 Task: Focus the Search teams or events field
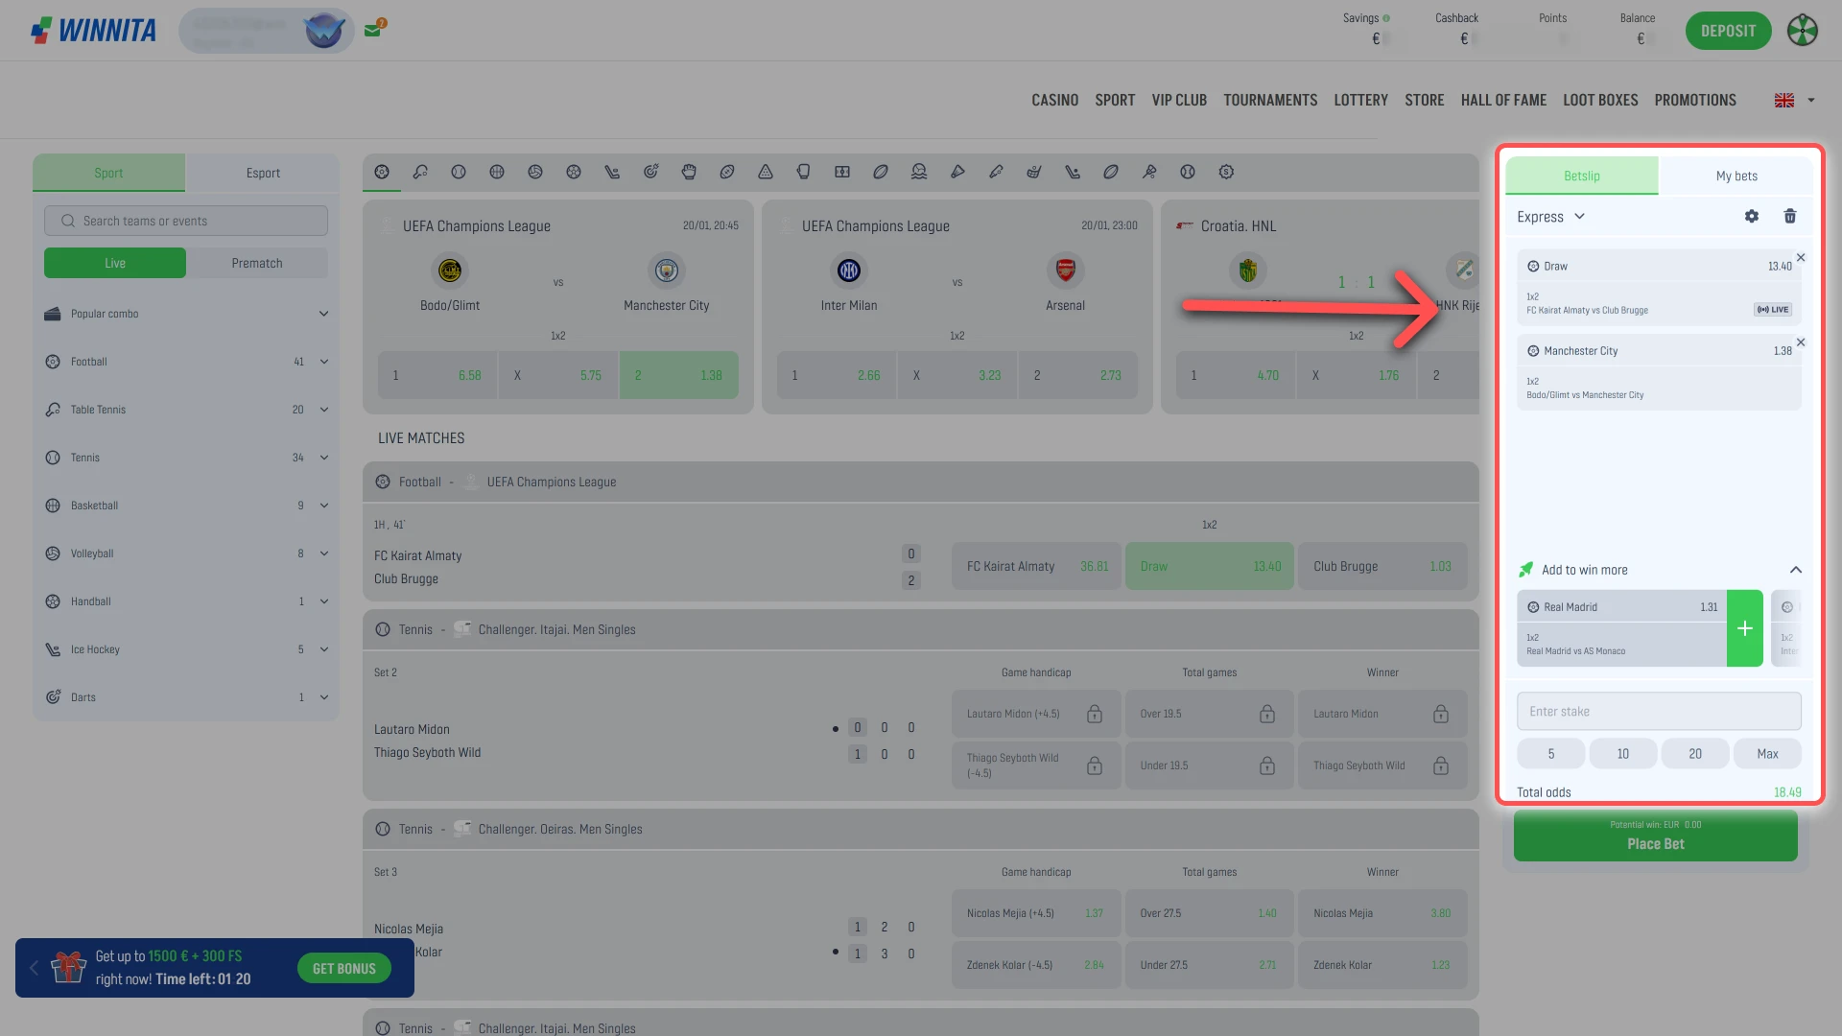coord(186,221)
